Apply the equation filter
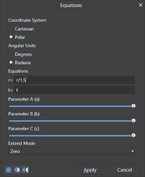 (90, 170)
